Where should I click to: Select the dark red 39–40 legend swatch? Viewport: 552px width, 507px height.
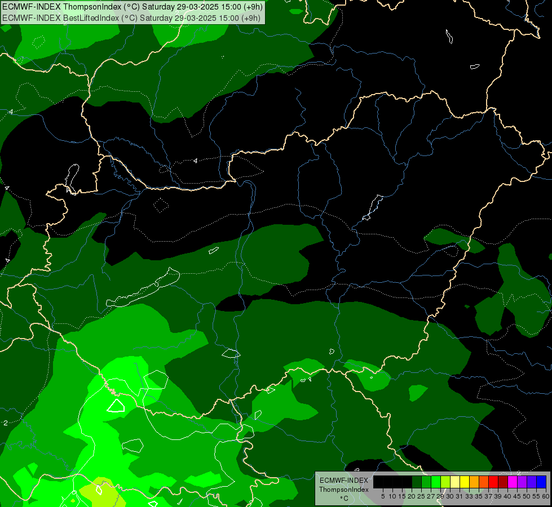[503, 482]
